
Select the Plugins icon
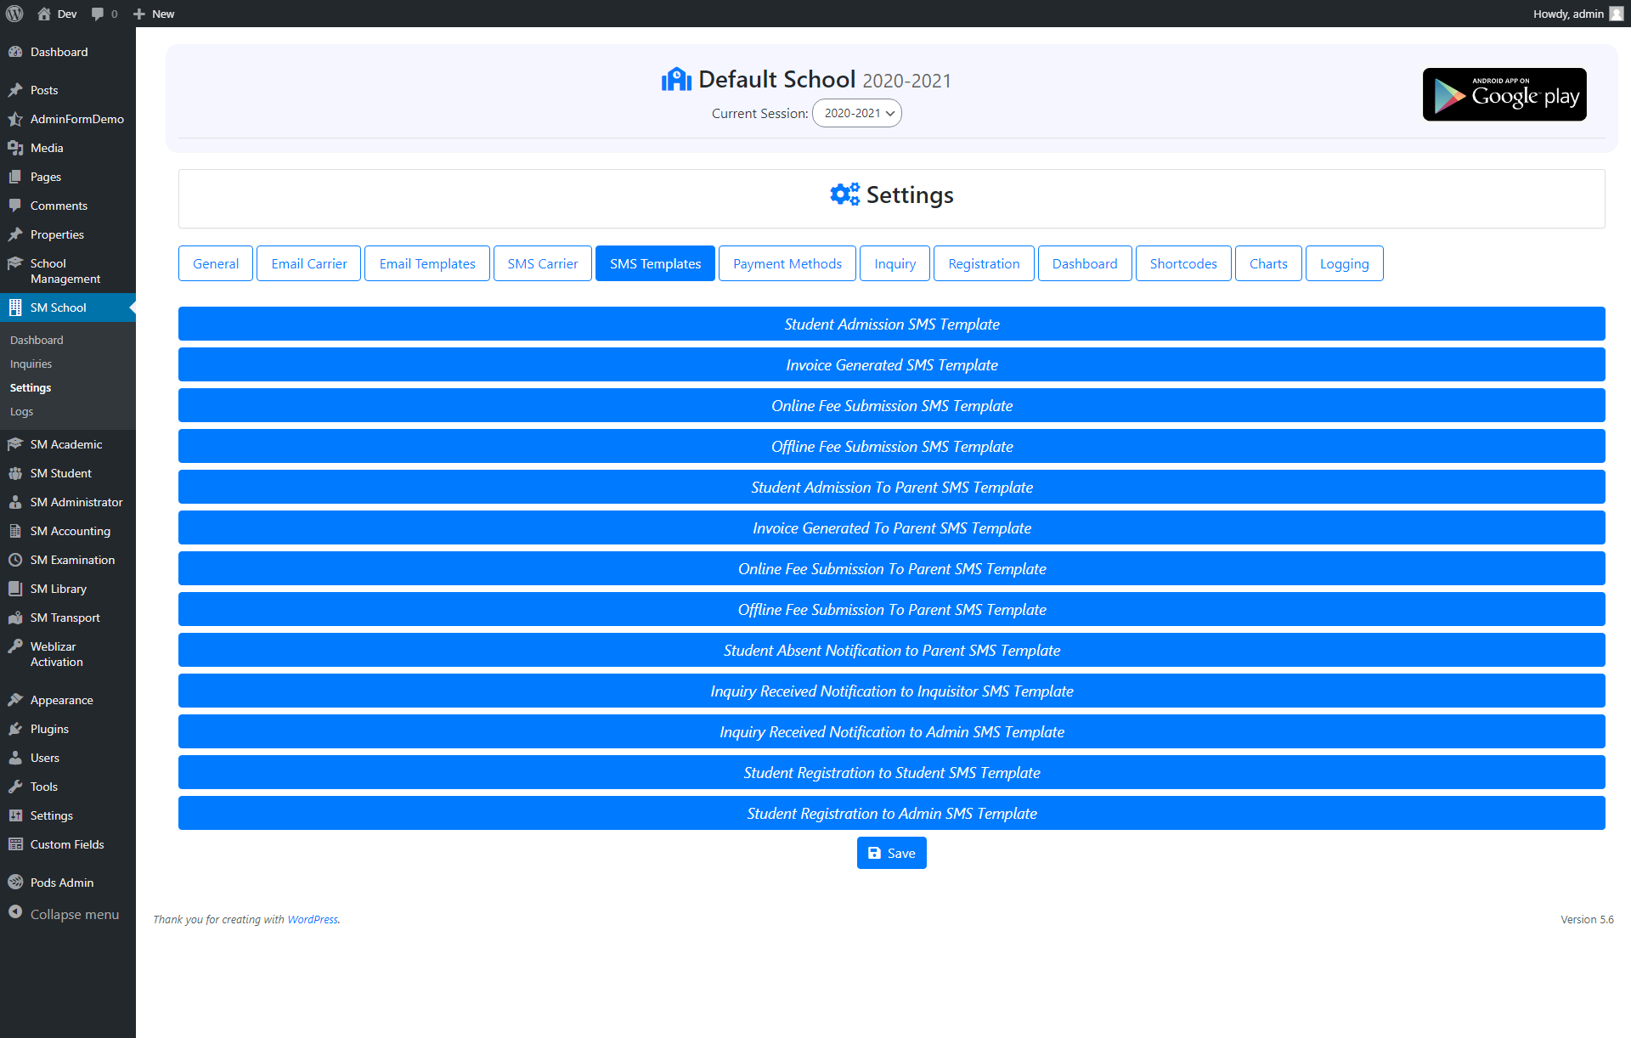[15, 729]
